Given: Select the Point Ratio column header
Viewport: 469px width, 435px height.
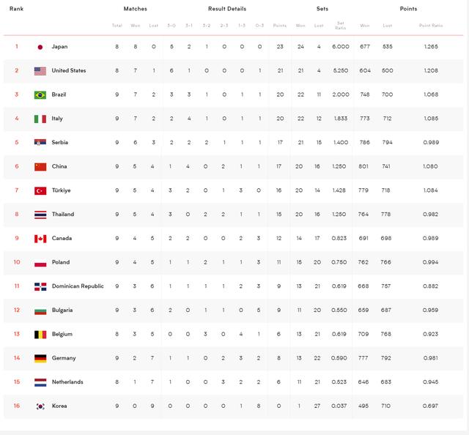Looking at the screenshot, I should (x=431, y=26).
